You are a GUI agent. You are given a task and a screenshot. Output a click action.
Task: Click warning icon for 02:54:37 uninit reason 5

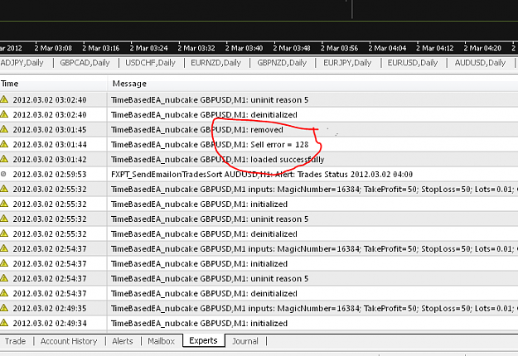point(4,278)
